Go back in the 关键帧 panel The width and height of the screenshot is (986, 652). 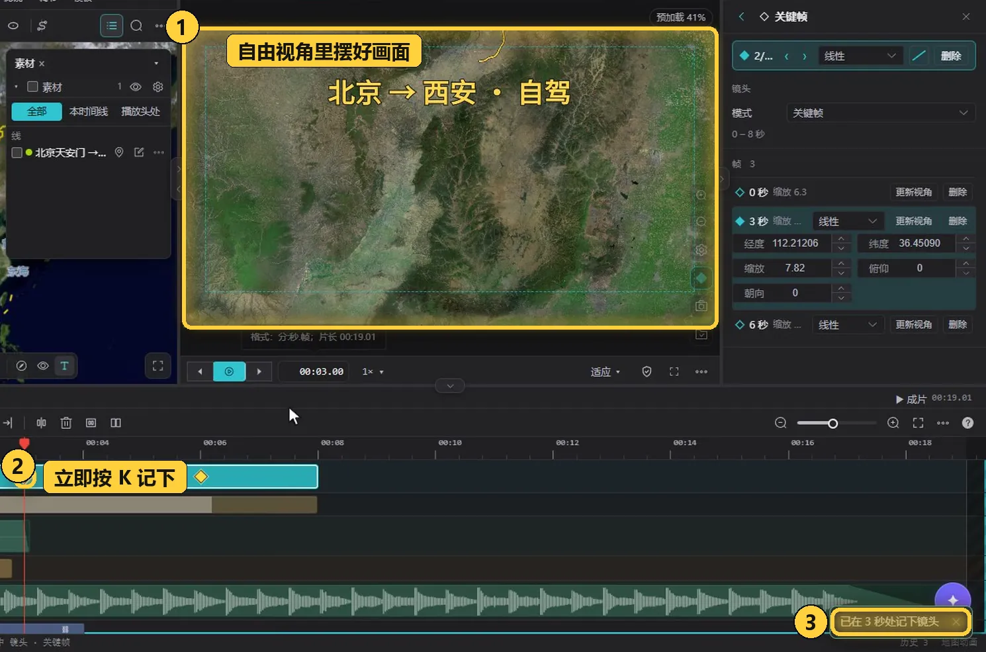coord(741,17)
